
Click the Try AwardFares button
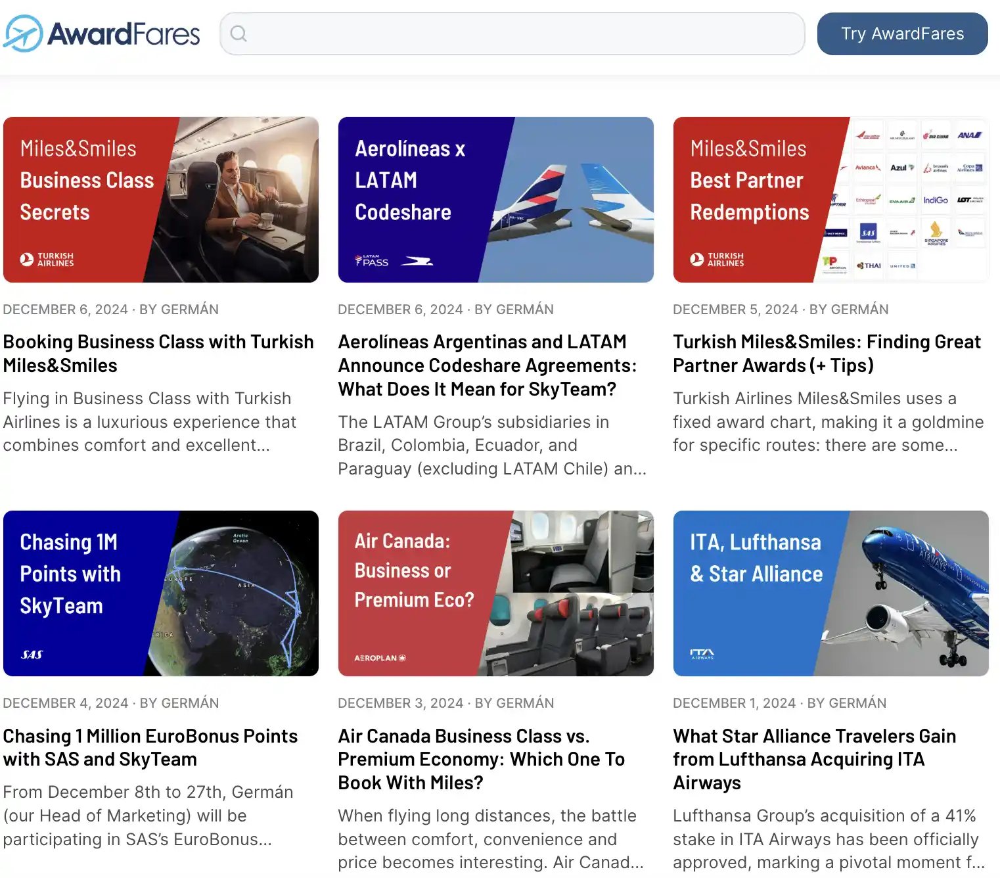coord(902,34)
